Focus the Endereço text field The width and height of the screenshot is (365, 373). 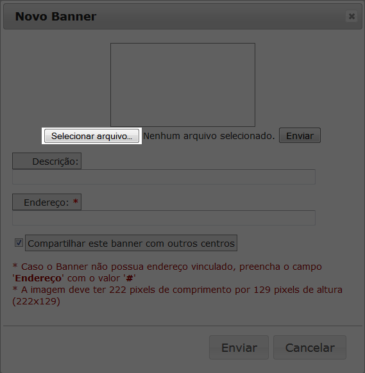(164, 218)
